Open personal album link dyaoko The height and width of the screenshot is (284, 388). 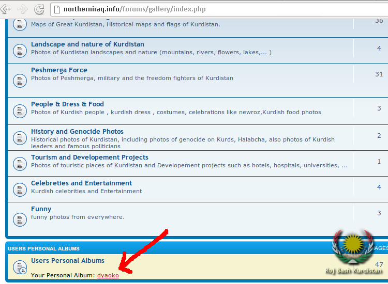(x=108, y=275)
